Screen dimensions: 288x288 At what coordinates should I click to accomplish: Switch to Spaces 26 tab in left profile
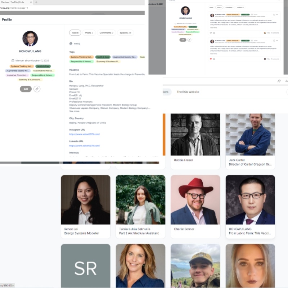(x=126, y=33)
